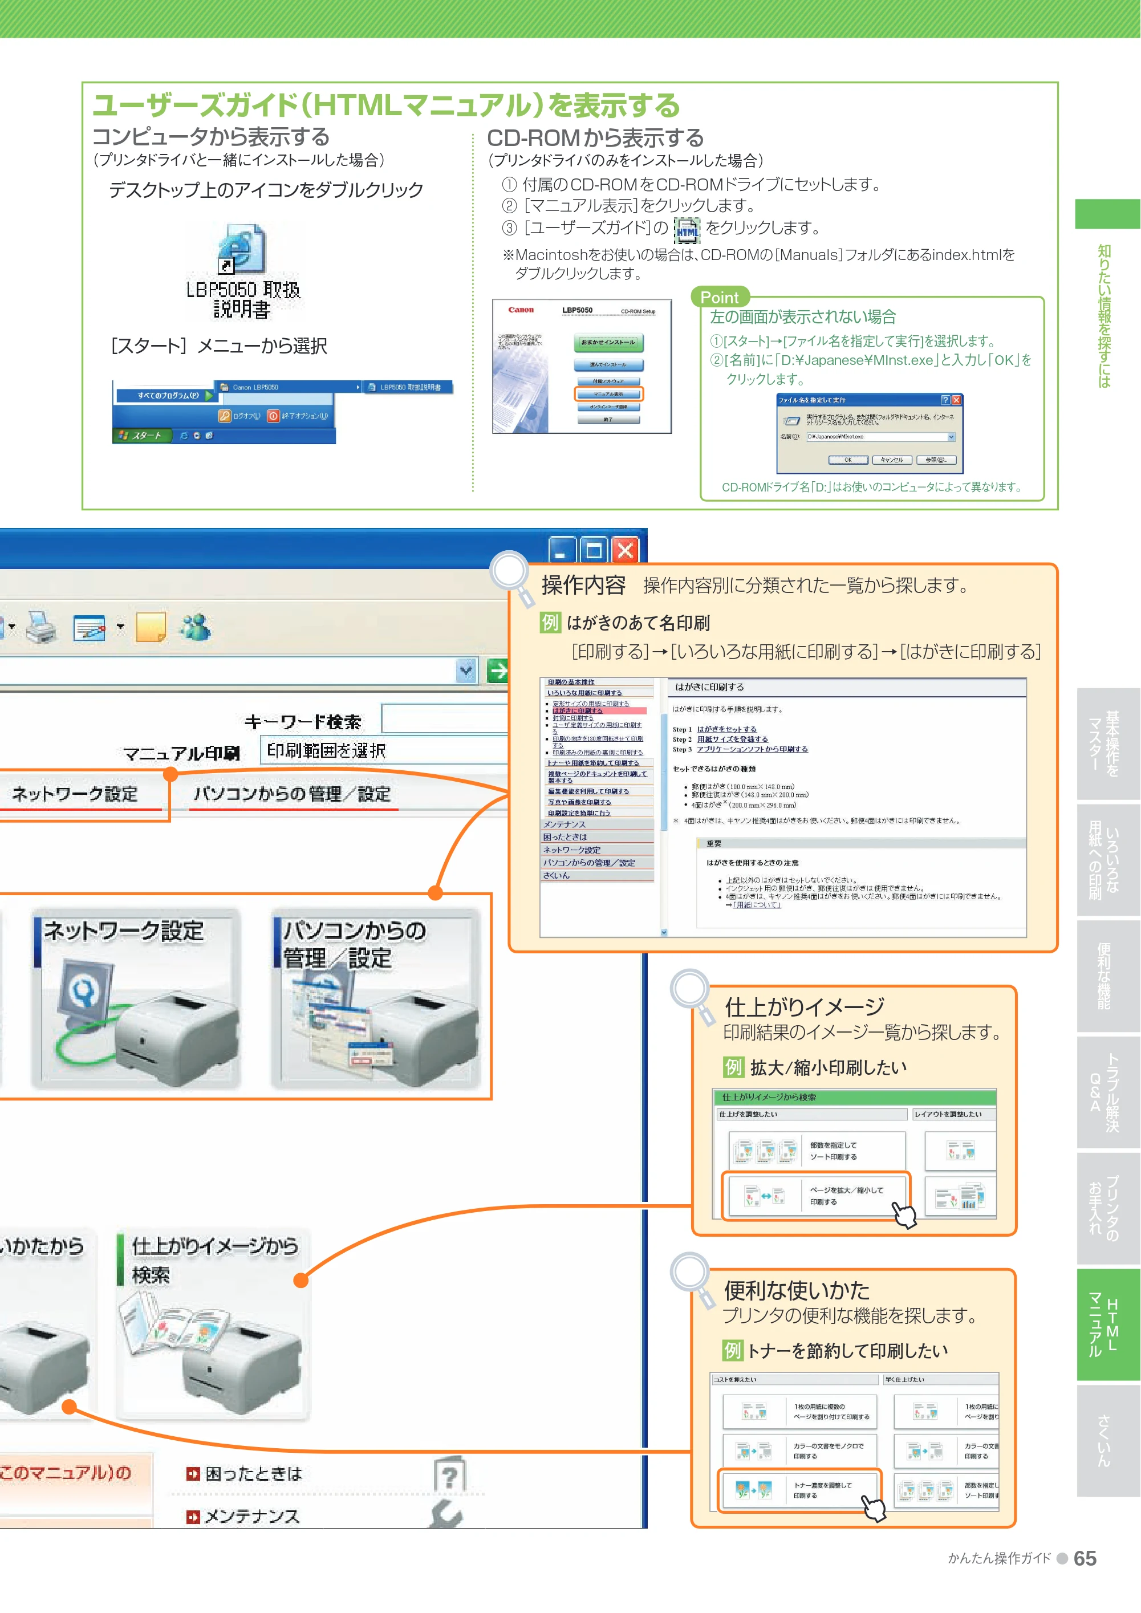Open the パソコンからの管理/設定 tab
Screen dimensions: 1141x1613
[293, 795]
